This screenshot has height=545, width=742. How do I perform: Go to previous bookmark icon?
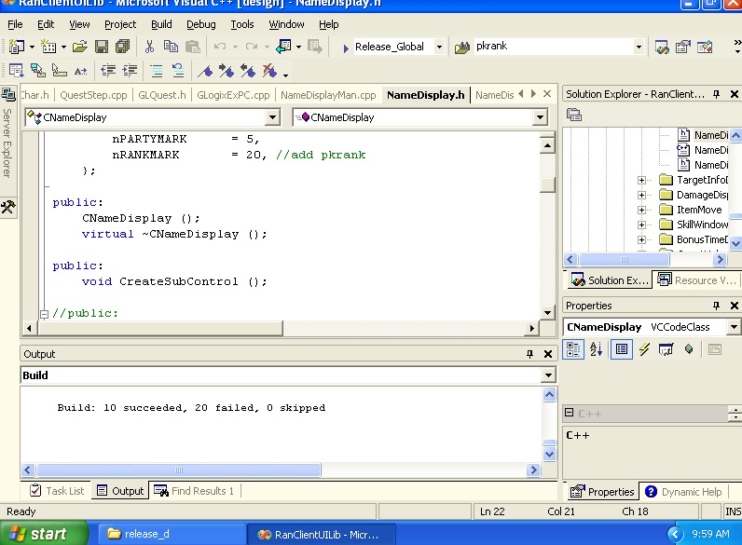point(248,71)
